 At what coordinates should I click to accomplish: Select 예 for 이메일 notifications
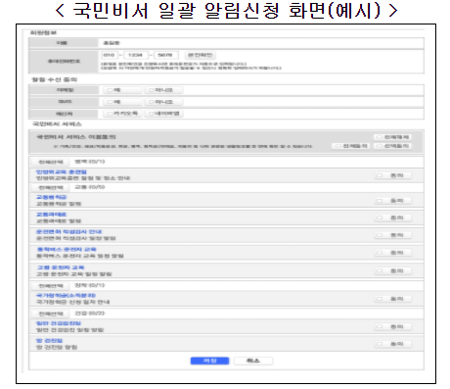pyautogui.click(x=122, y=90)
